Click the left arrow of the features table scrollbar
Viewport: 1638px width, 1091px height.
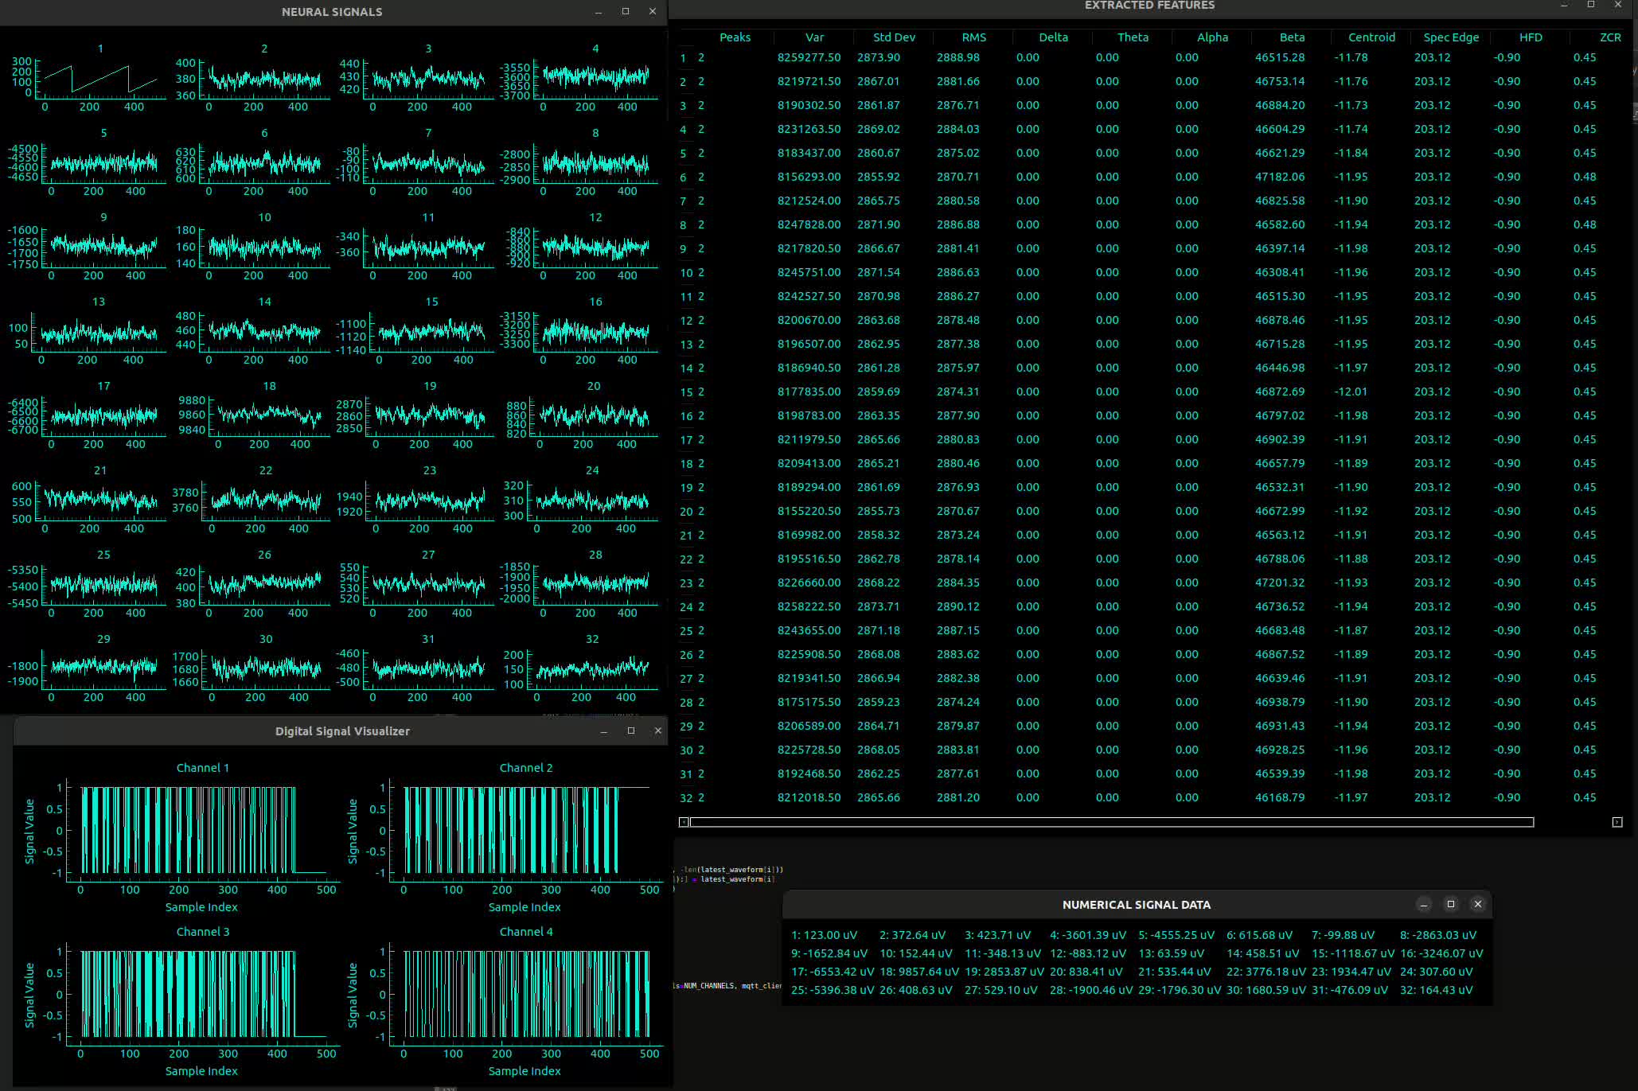coord(684,822)
